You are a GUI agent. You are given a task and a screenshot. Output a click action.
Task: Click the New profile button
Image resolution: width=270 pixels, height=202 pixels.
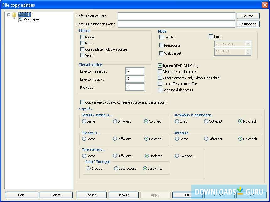pyautogui.click(x=21, y=195)
